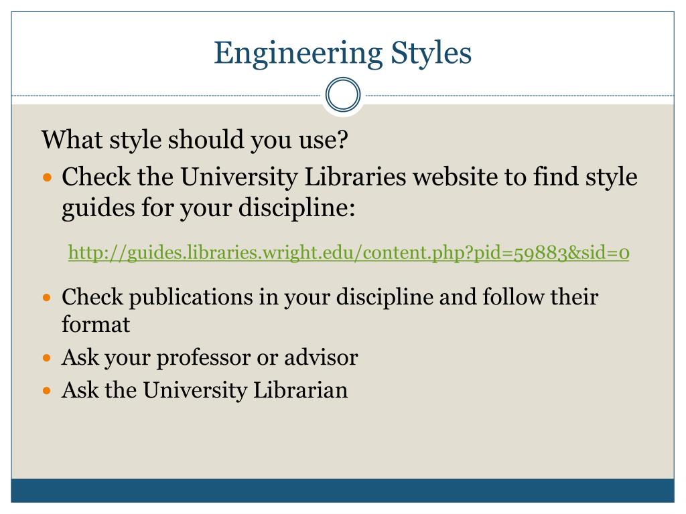Click the circle ornament below the title

point(343,94)
